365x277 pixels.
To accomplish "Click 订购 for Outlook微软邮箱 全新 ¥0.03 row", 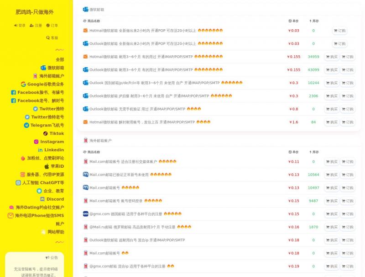I will click(x=340, y=43).
